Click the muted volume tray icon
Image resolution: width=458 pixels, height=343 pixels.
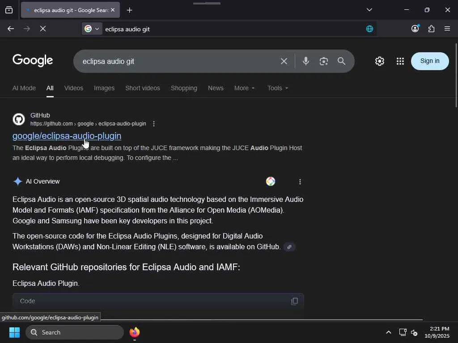click(x=414, y=332)
